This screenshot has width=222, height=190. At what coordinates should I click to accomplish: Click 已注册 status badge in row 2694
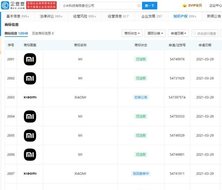point(141,116)
